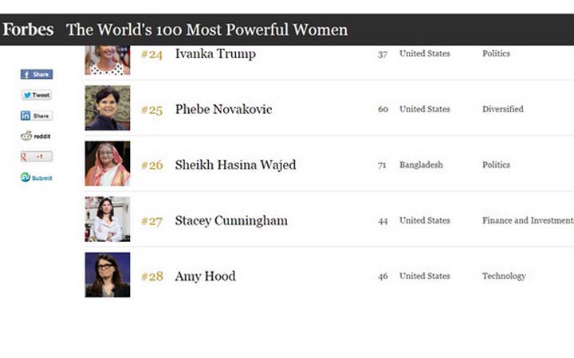The image size is (574, 358).
Task: Click the Google +1 button
Action: click(x=37, y=157)
